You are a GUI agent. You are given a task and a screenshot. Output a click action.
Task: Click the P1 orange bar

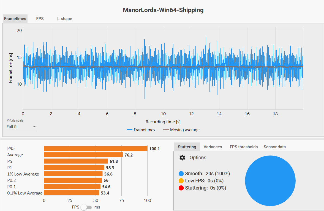click(74, 168)
